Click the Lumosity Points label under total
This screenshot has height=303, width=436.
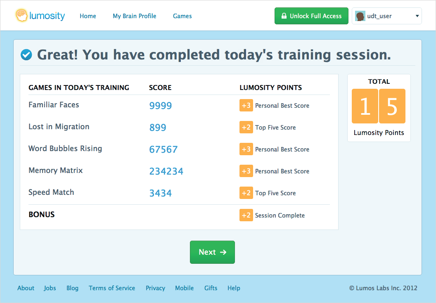pos(379,133)
